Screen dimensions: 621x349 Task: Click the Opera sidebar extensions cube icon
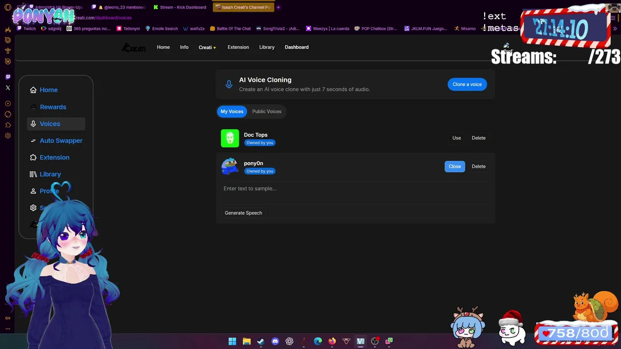(8, 125)
